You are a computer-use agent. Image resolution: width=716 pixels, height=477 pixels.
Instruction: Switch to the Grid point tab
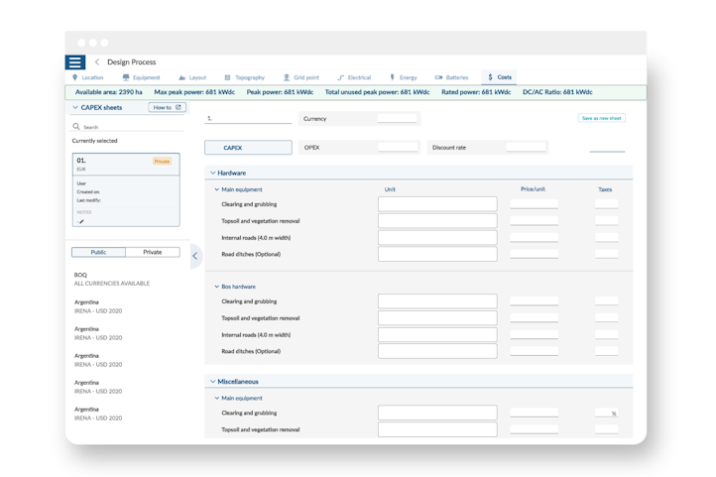pos(300,77)
